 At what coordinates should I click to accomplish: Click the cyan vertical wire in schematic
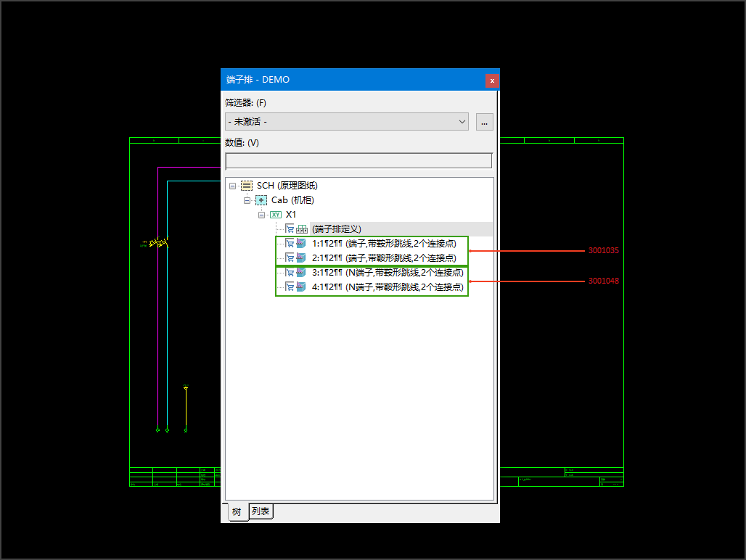167,333
